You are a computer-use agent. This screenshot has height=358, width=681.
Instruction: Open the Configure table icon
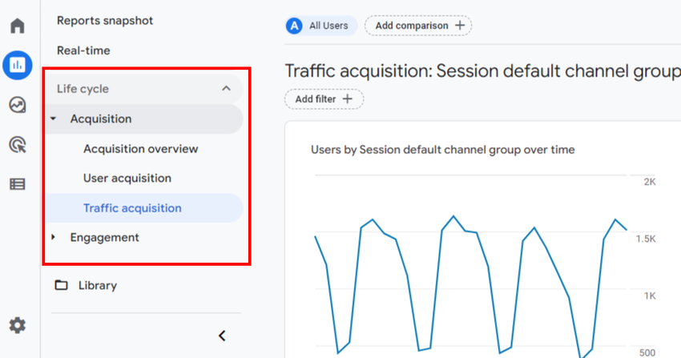tap(18, 184)
